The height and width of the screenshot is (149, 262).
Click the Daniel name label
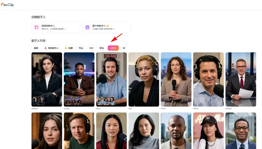pos(196,109)
